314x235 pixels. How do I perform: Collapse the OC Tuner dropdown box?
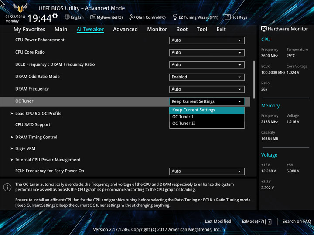[207, 101]
